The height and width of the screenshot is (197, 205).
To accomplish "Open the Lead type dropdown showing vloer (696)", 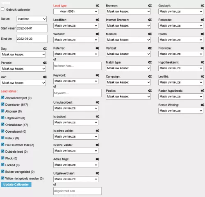I will point(76,11).
